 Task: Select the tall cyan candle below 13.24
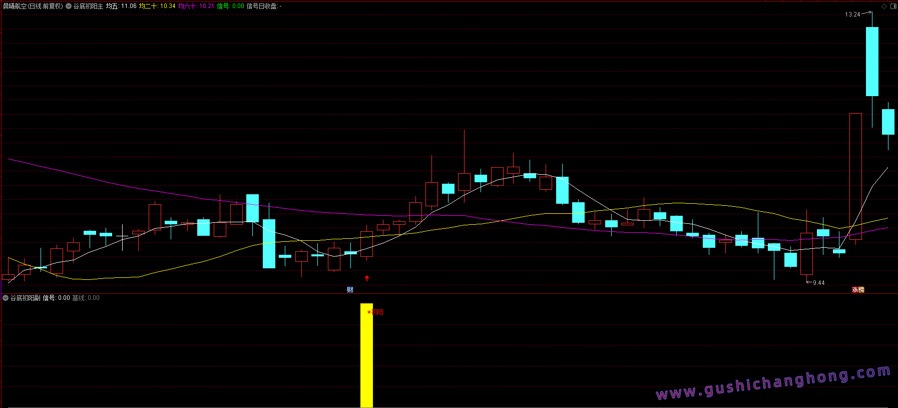point(872,61)
